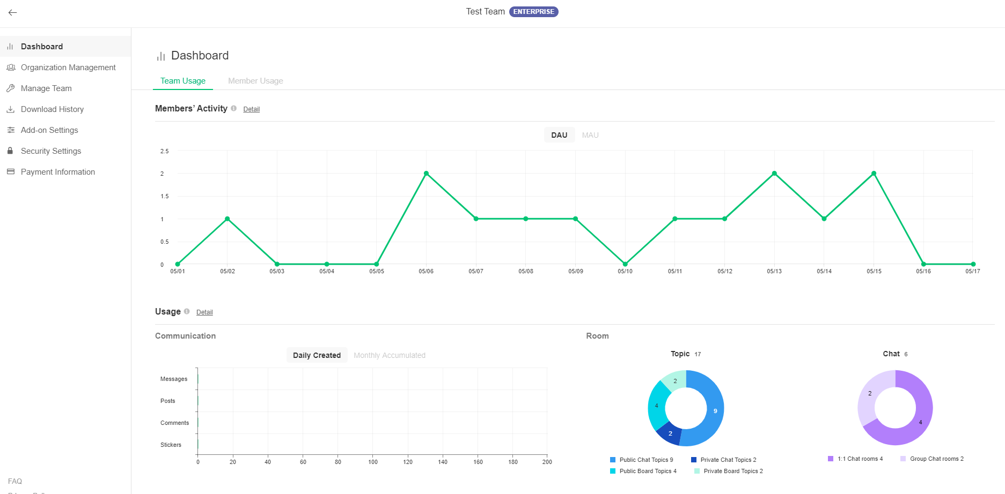Viewport: 1005px width, 494px height.
Task: Click the Security Settings lock icon
Action: [10, 151]
